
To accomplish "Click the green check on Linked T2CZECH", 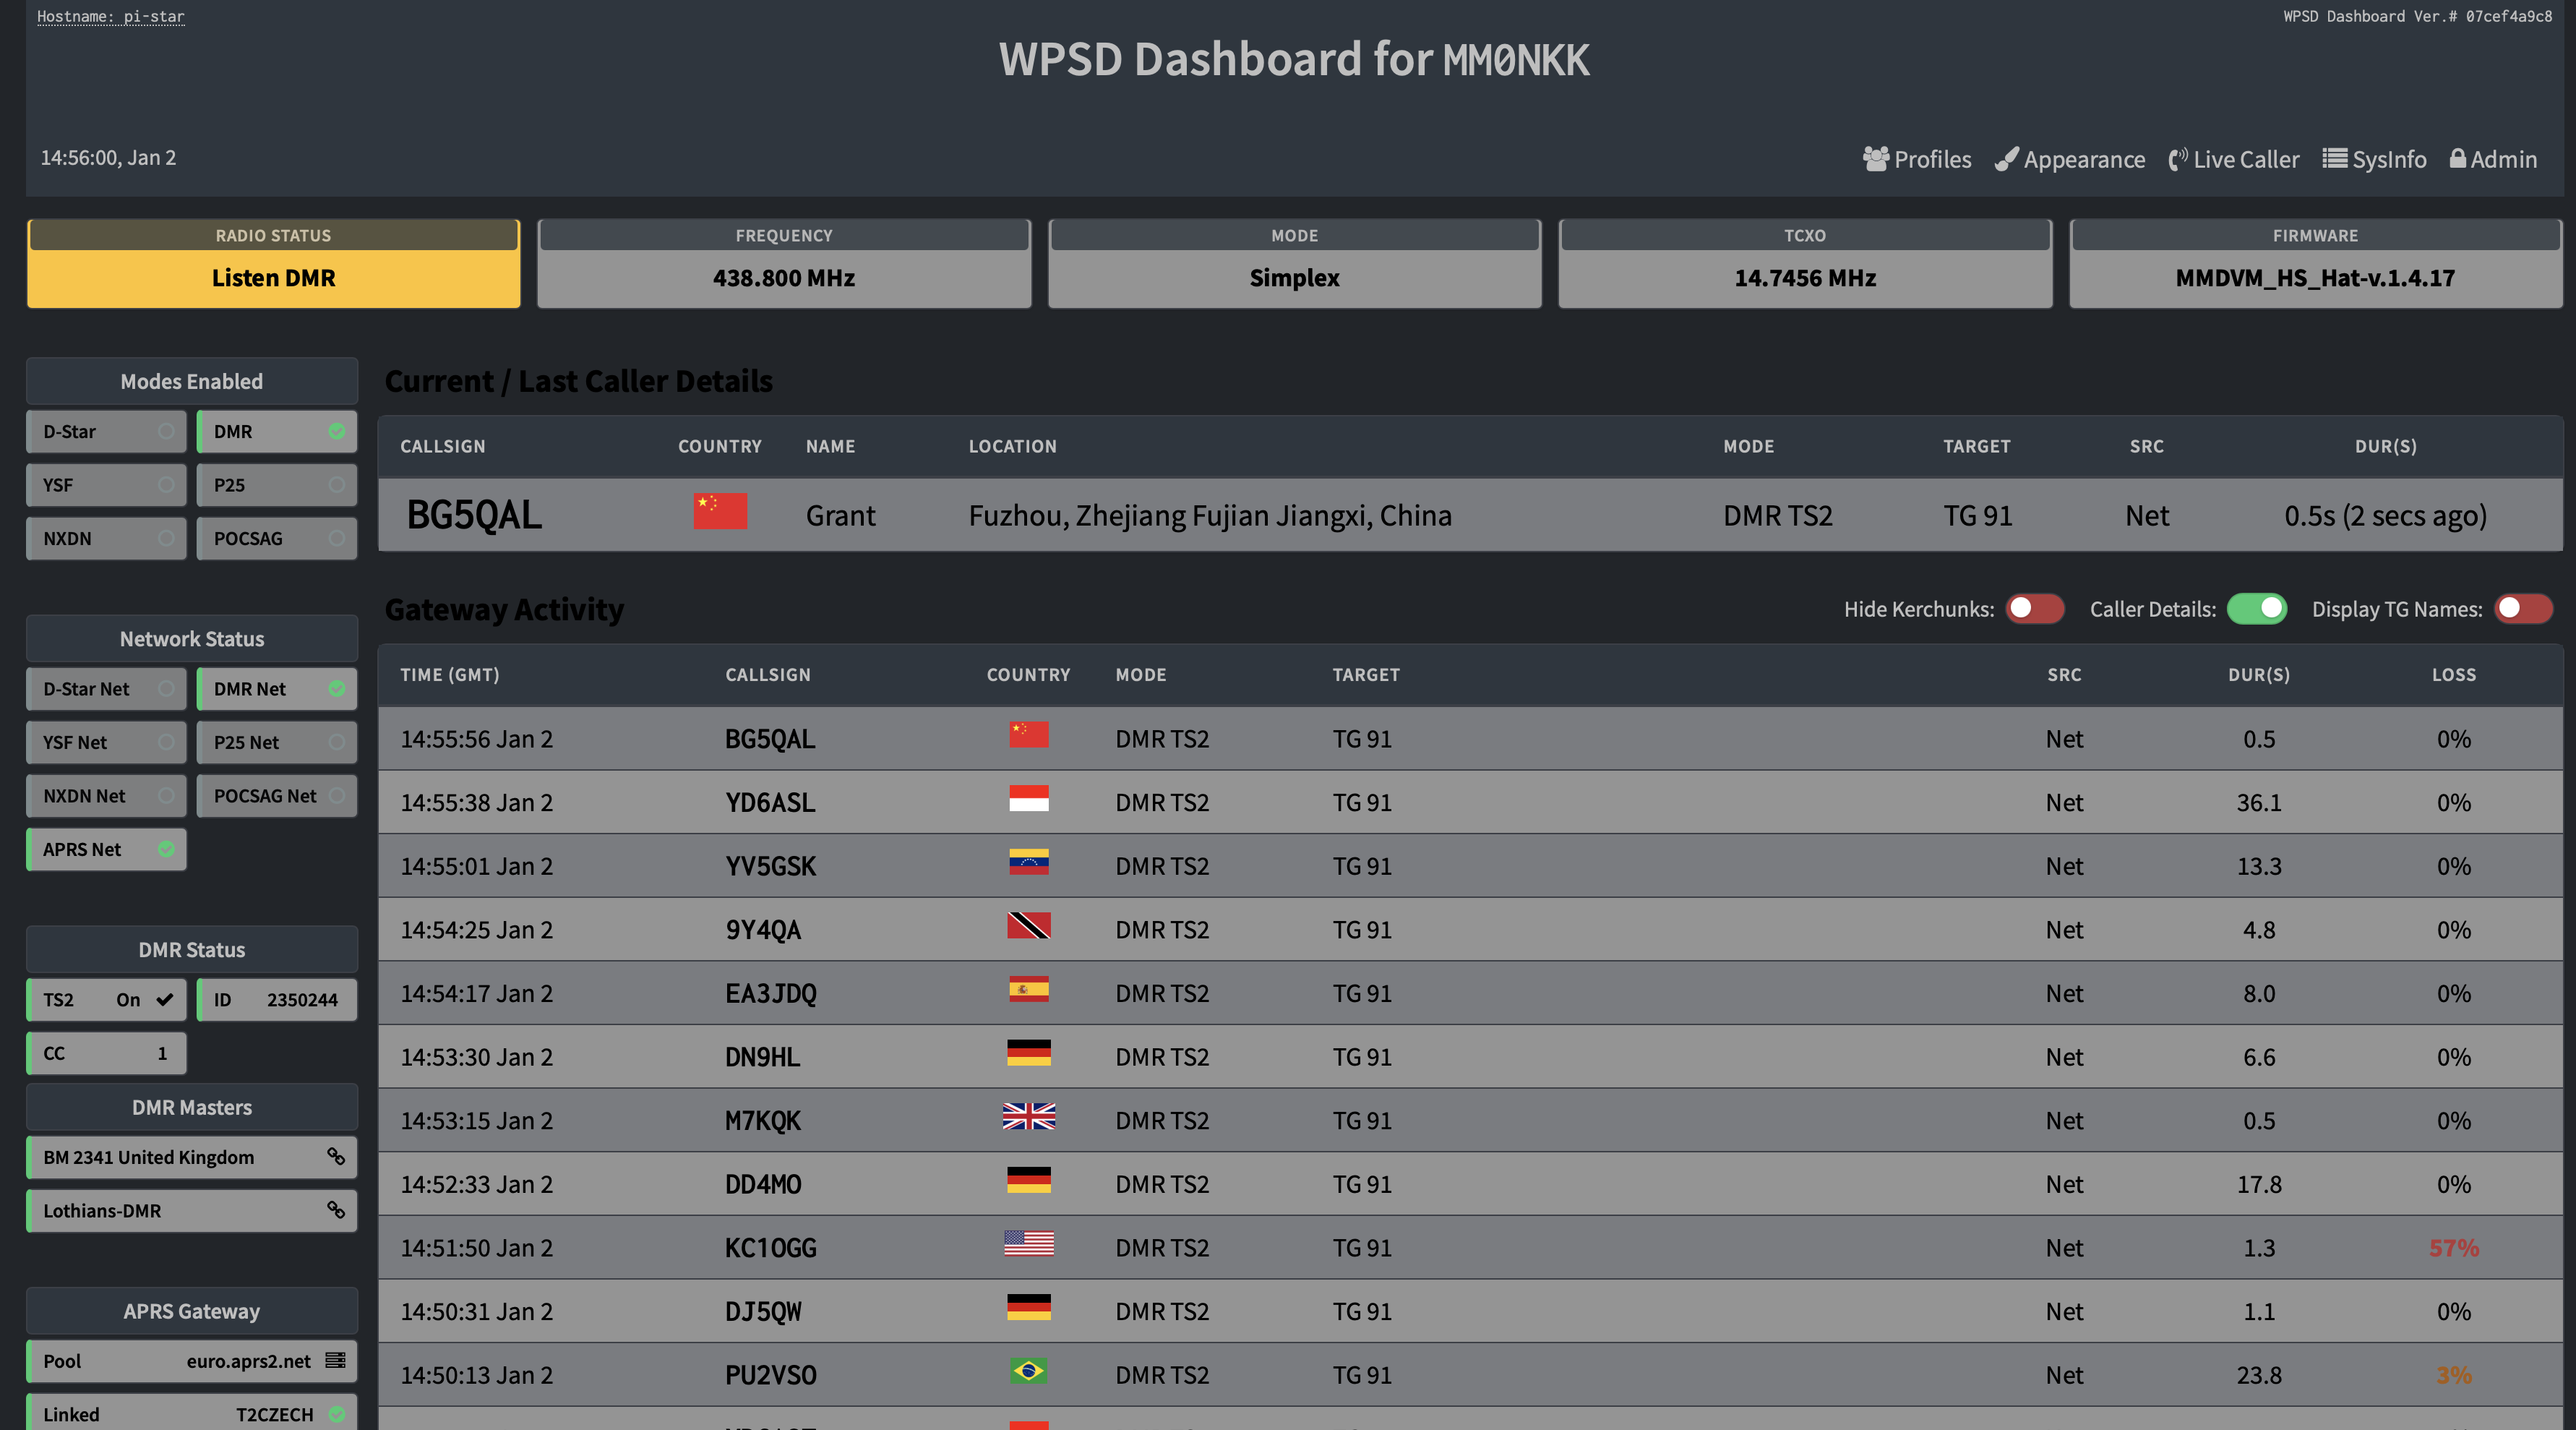I will point(337,1414).
